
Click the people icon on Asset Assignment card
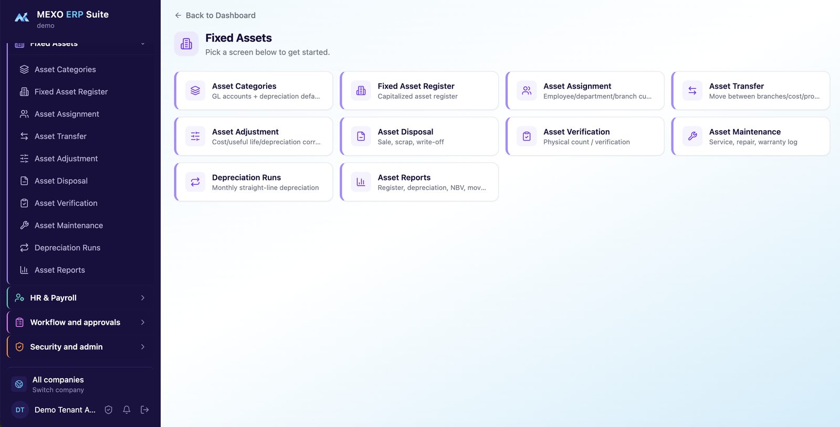[x=527, y=91]
